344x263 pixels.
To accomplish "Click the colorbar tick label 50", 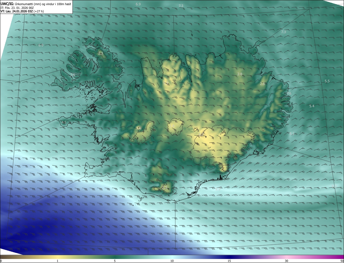I will click(342, 261).
